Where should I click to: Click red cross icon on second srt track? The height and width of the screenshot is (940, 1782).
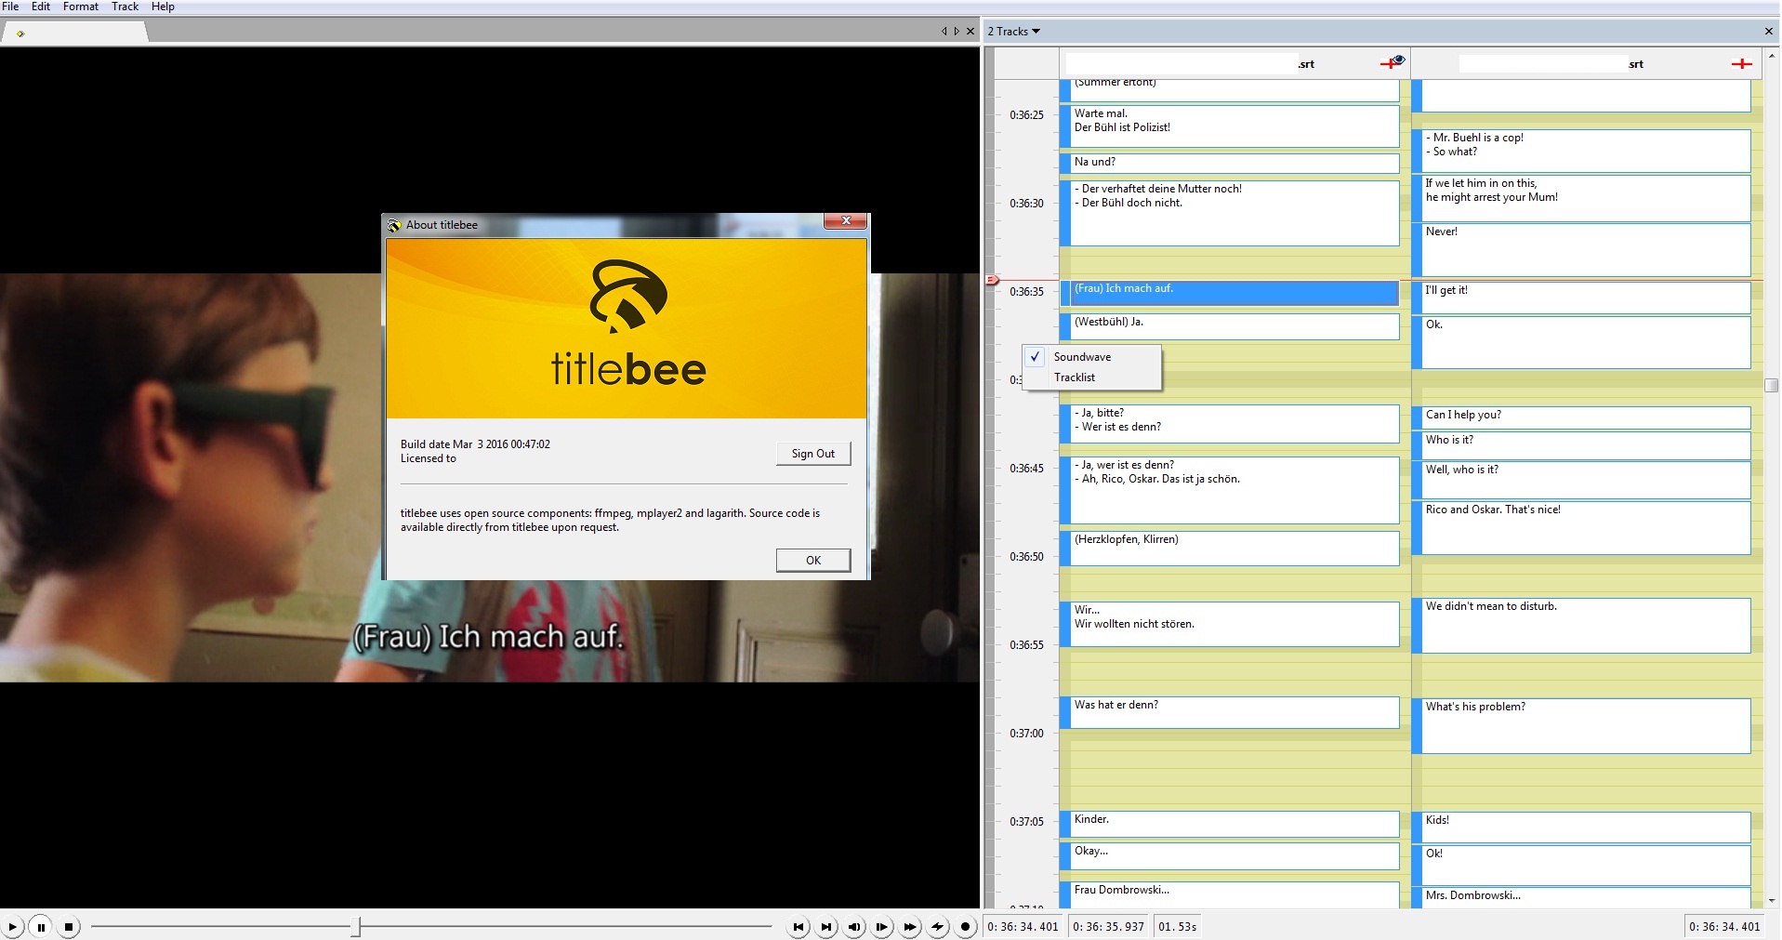click(x=1741, y=64)
